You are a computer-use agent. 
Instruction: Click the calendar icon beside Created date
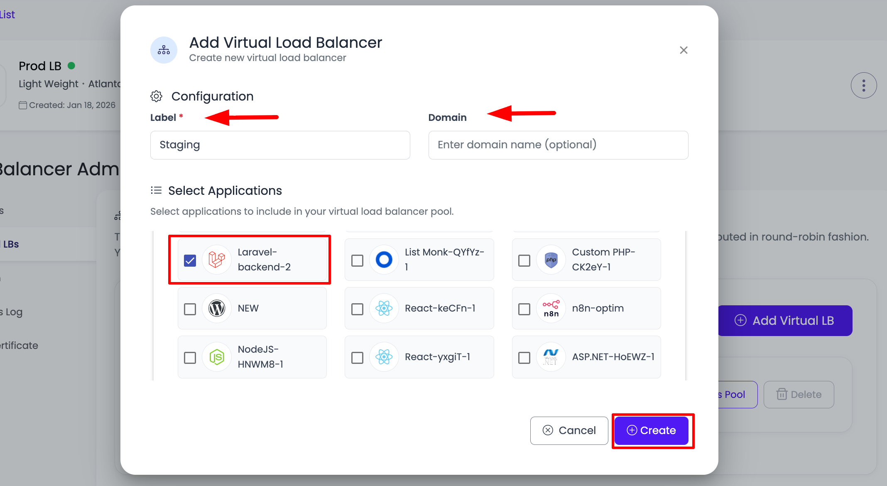pos(23,105)
